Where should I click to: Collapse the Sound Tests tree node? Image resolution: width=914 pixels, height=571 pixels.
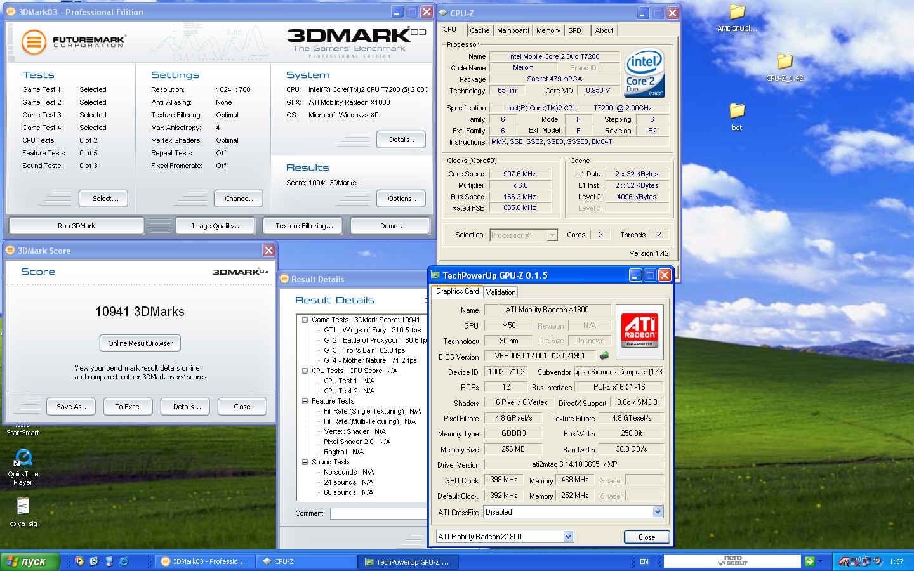pyautogui.click(x=305, y=462)
